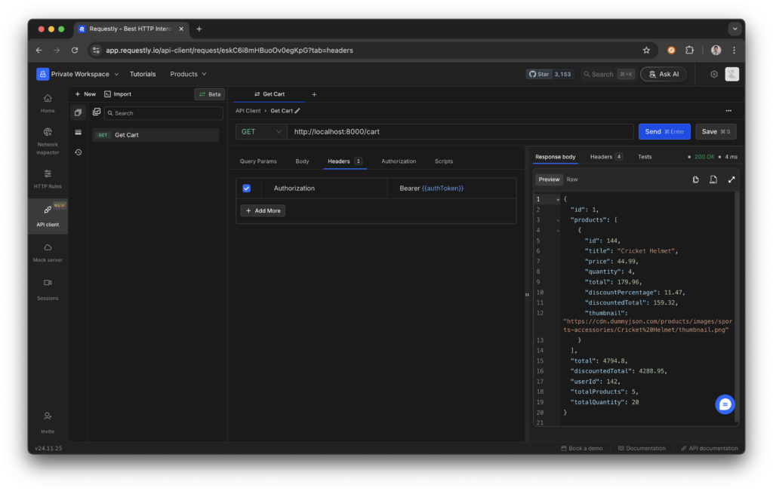The height and width of the screenshot is (491, 773).
Task: Open the chat support bubble
Action: 725,404
